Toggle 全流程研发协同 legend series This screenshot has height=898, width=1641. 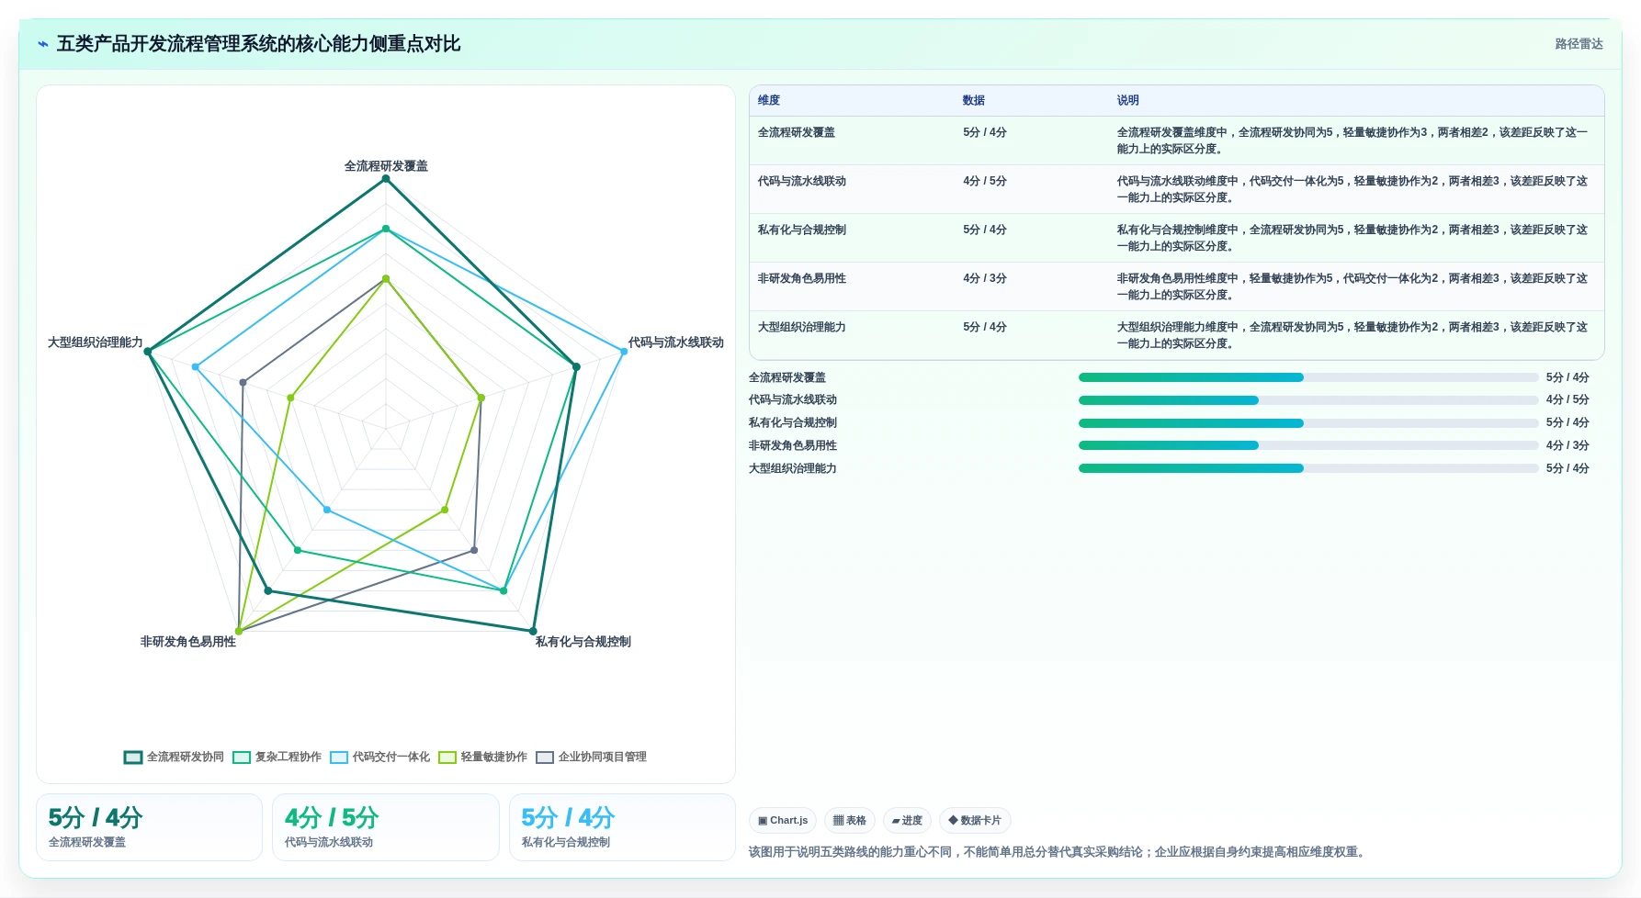tap(174, 757)
